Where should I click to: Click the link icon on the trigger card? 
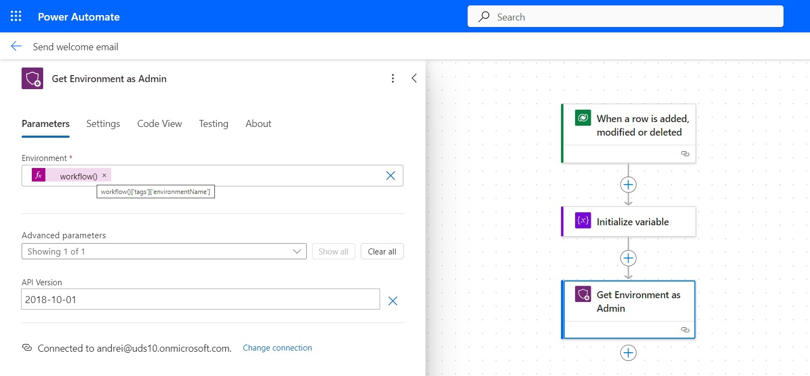click(x=685, y=153)
